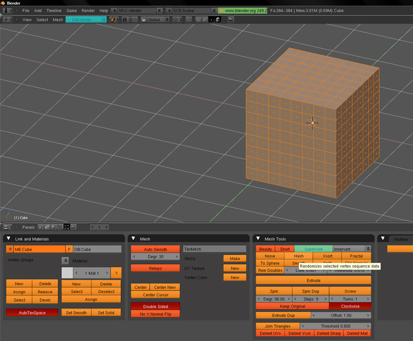Adjust the Offset 1.00 number field
The height and width of the screenshot is (341, 413).
click(341, 315)
